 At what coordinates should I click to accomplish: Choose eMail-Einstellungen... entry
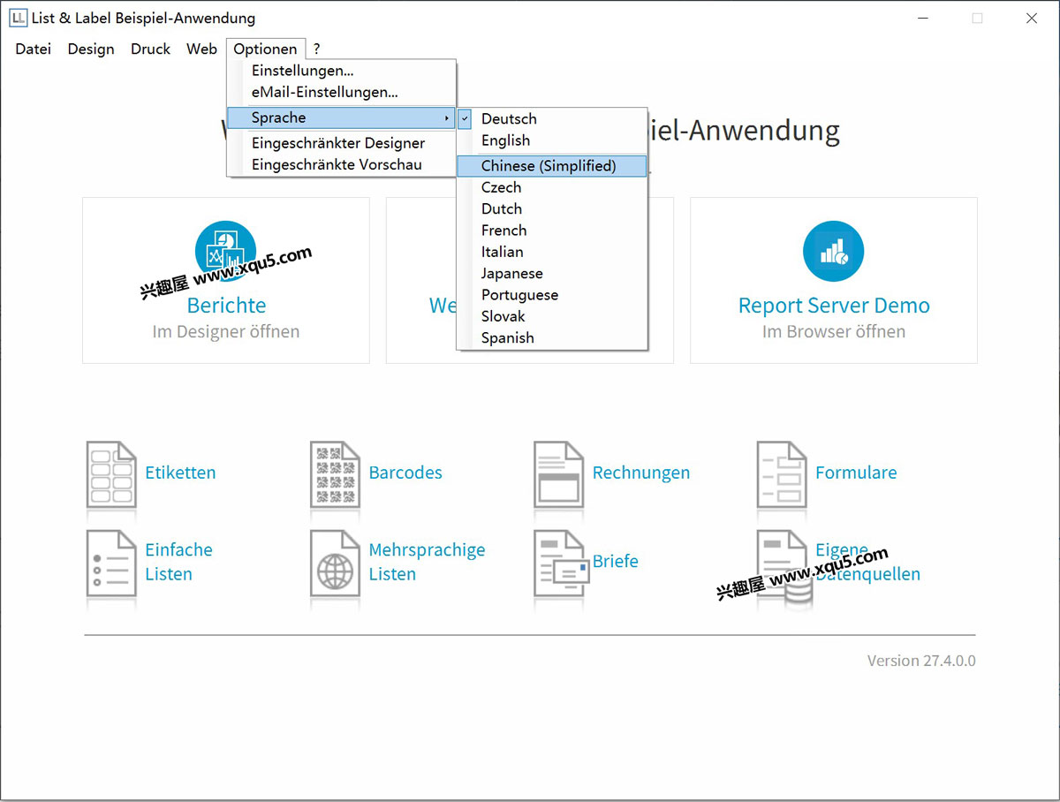pyautogui.click(x=341, y=92)
